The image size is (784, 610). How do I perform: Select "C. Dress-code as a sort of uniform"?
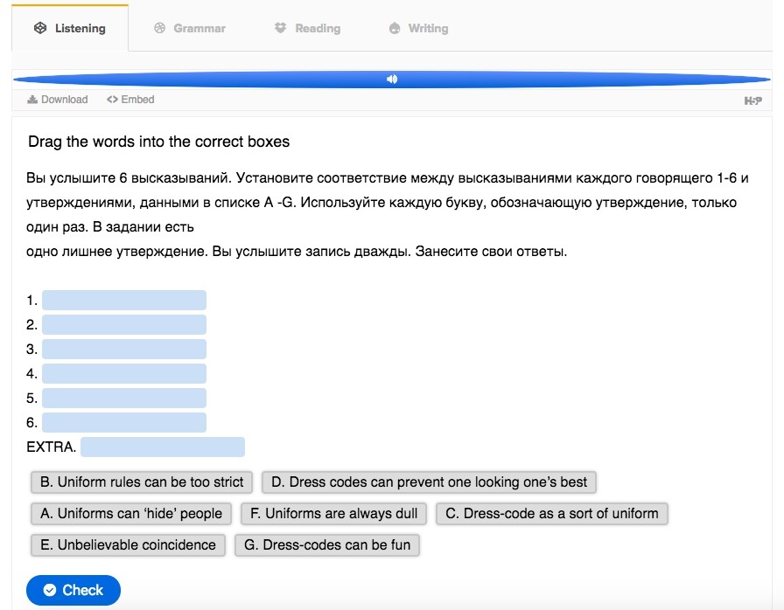click(551, 514)
